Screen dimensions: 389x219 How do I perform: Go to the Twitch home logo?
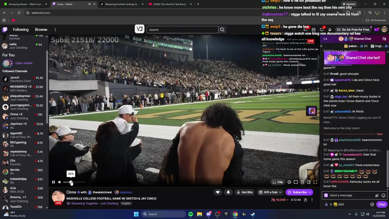click(5, 30)
